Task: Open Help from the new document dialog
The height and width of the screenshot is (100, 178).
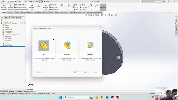Action: tap(96, 72)
